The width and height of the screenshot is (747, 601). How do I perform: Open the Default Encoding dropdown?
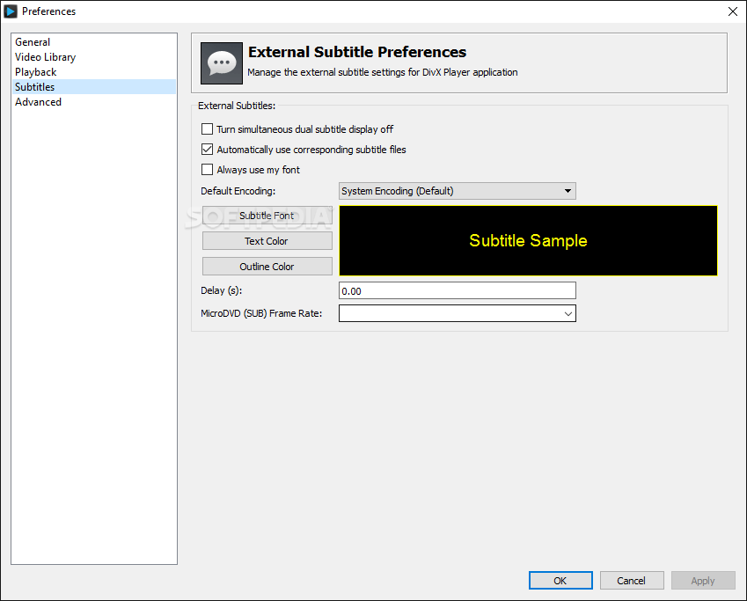(458, 191)
